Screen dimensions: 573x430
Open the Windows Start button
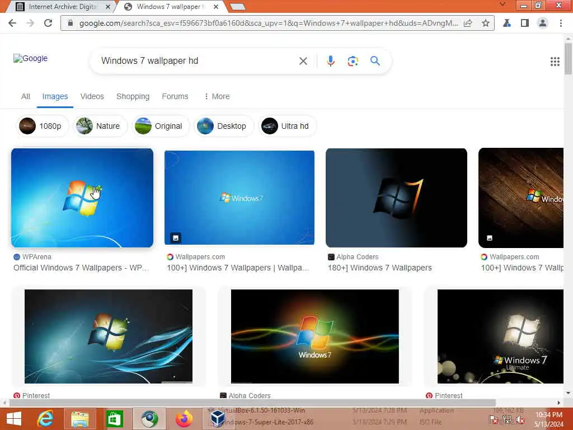(14, 419)
